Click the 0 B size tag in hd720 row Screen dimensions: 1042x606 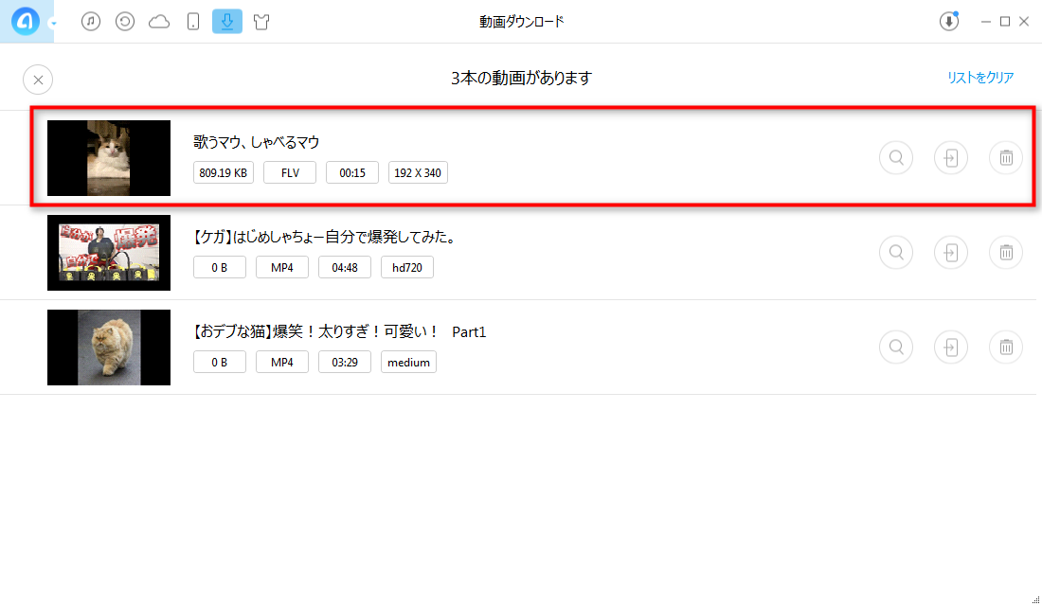coord(220,267)
